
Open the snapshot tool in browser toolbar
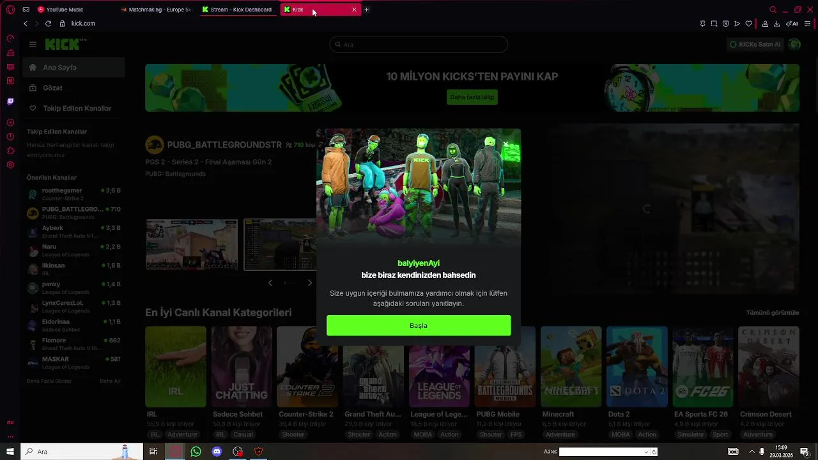click(714, 24)
